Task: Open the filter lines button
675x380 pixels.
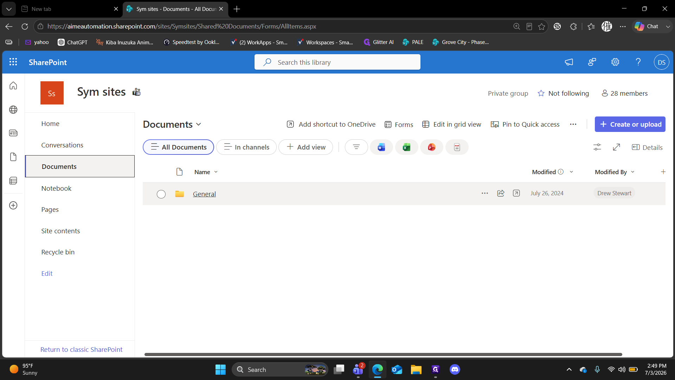Action: point(356,147)
